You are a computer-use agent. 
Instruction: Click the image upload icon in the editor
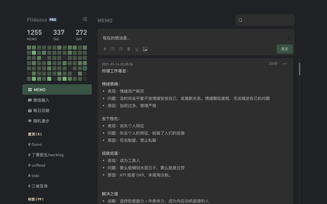(x=145, y=49)
